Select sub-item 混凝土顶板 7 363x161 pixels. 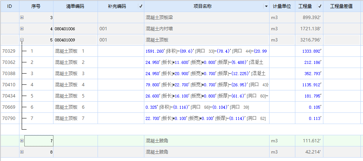70,118
